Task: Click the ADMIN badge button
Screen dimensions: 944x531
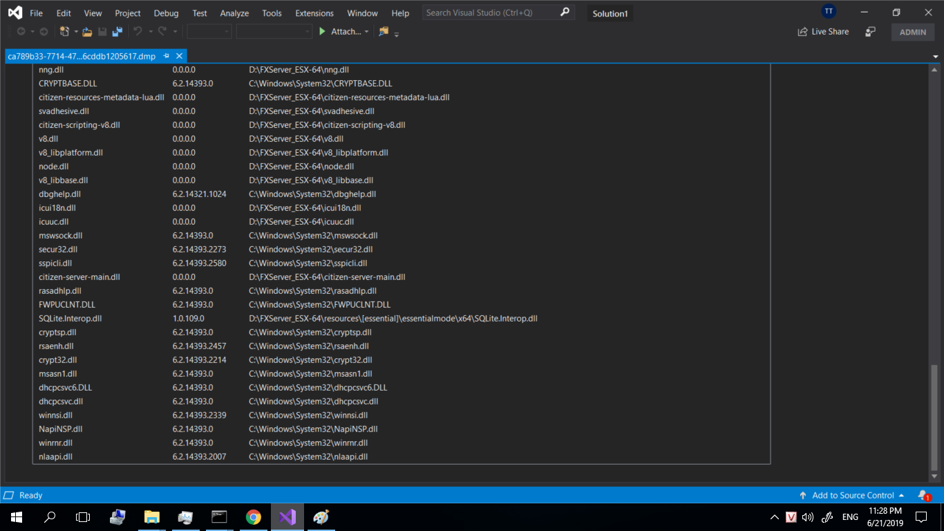Action: (913, 32)
